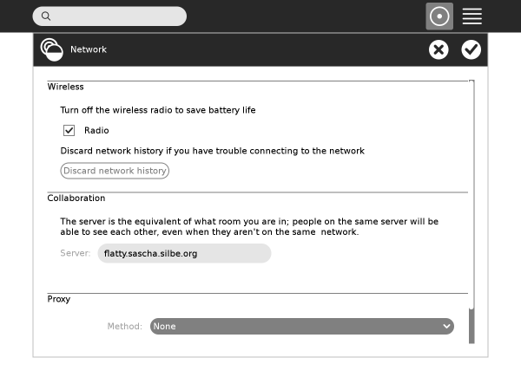Click the magnifier icon in the search bar
Image resolution: width=521 pixels, height=390 pixels.
pos(46,16)
